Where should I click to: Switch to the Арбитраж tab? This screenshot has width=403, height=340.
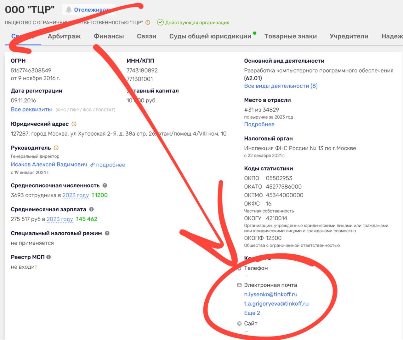point(64,36)
